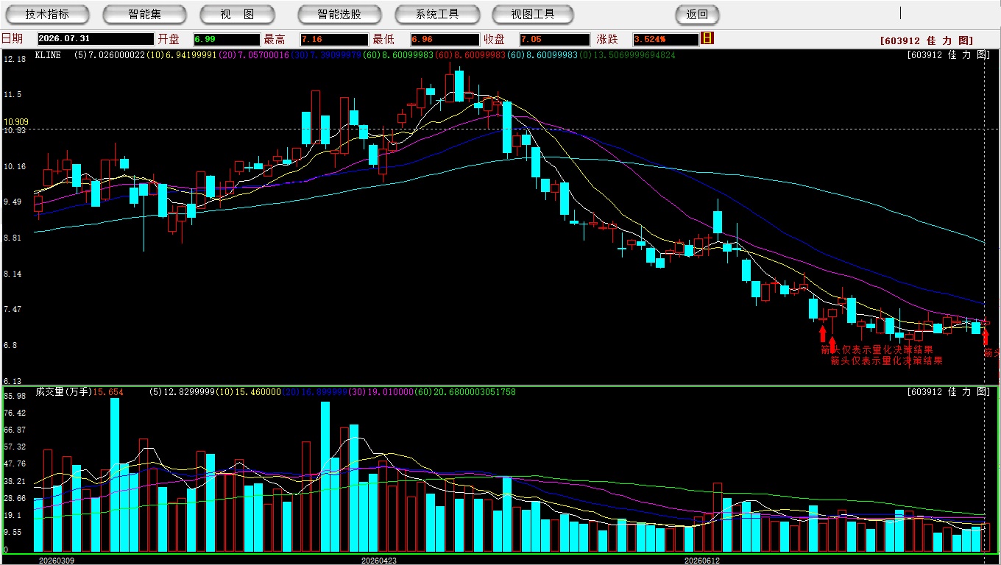Click the 开盘 value field 6.99

pyautogui.click(x=227, y=40)
